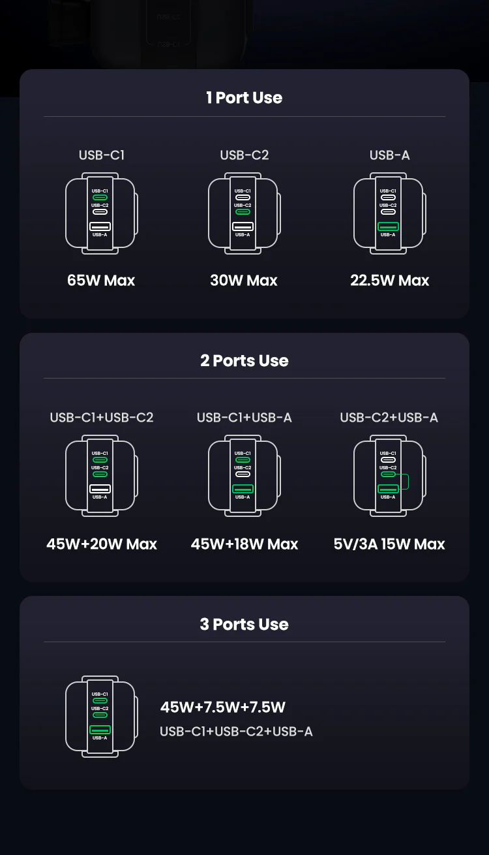Click the "USB-C1+USB-C2+USB-A" caption
The height and width of the screenshot is (855, 489).
pos(236,732)
